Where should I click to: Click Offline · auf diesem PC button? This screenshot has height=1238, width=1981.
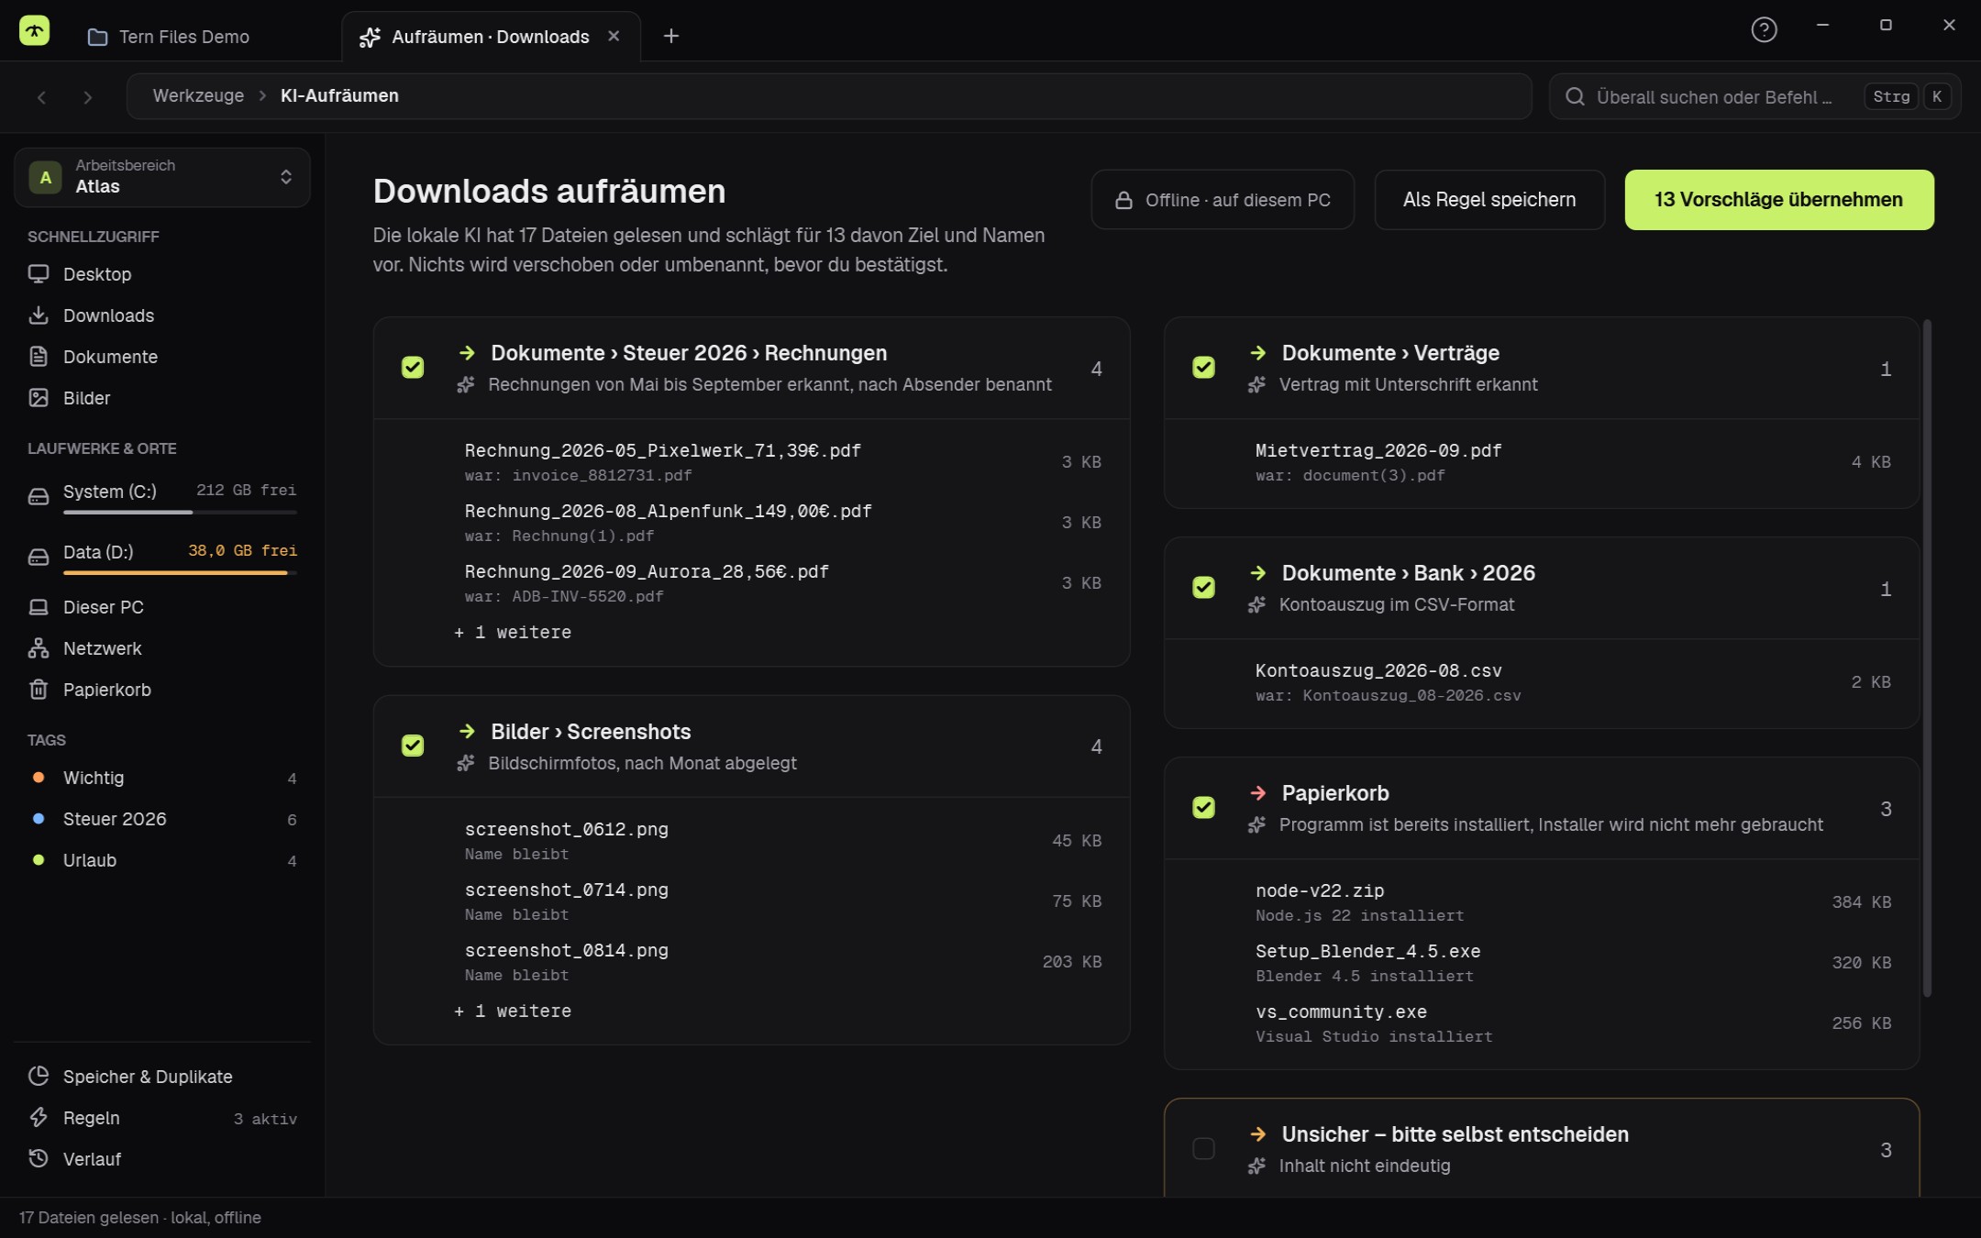coord(1223,200)
